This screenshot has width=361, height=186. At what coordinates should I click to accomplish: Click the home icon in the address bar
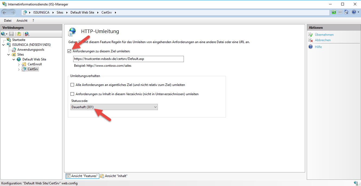[x=346, y=12]
